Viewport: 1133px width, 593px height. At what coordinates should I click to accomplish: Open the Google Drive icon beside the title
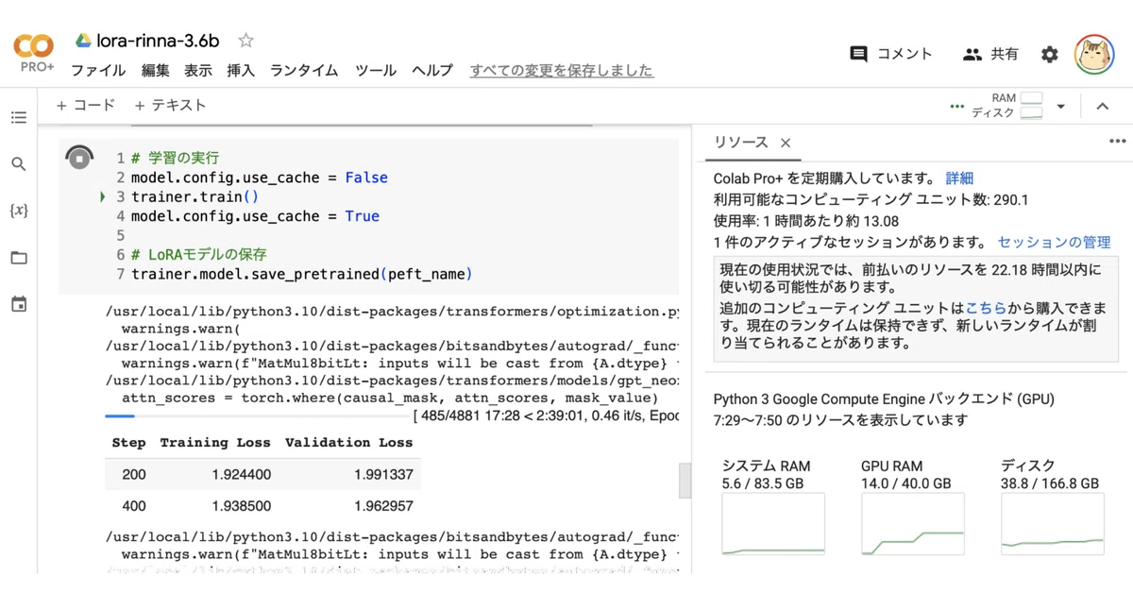pos(83,41)
